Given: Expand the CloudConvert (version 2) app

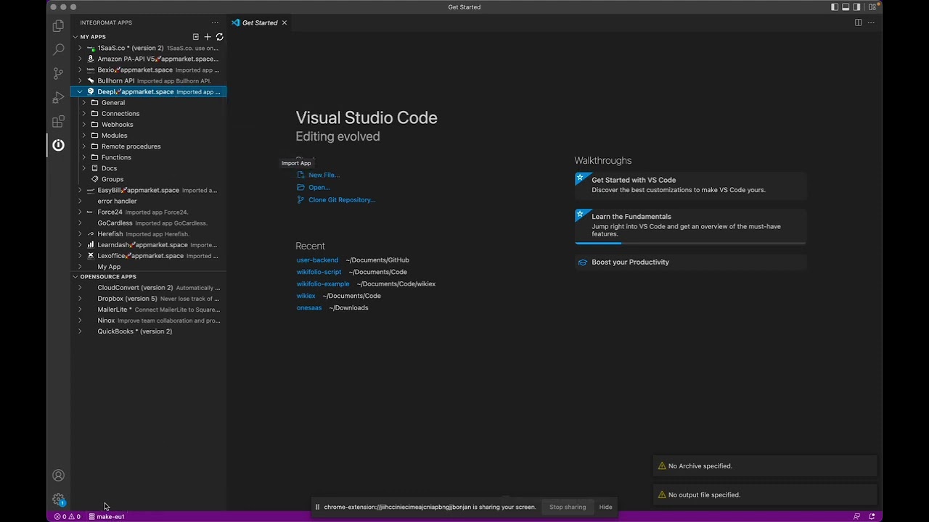Looking at the screenshot, I should click(x=80, y=288).
